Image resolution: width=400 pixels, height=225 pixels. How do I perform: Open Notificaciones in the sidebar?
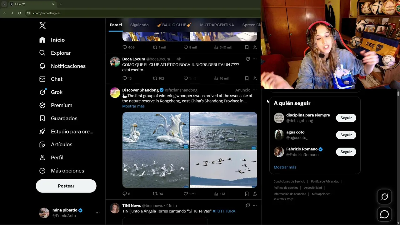[x=62, y=66]
